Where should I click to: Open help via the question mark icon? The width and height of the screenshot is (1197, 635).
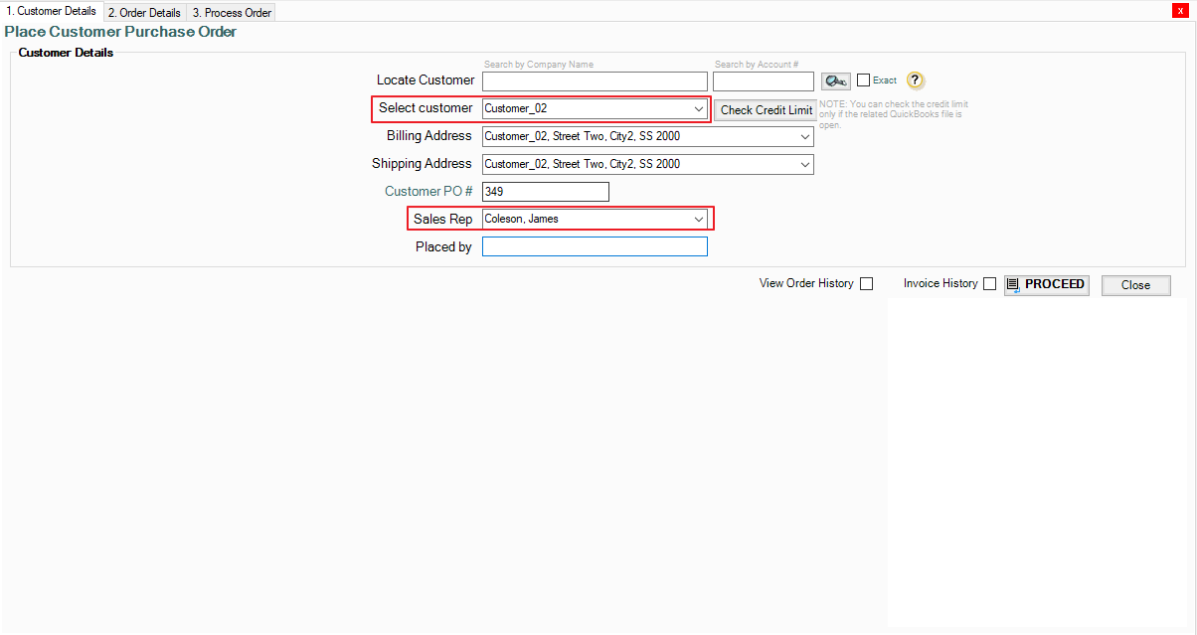(x=916, y=80)
